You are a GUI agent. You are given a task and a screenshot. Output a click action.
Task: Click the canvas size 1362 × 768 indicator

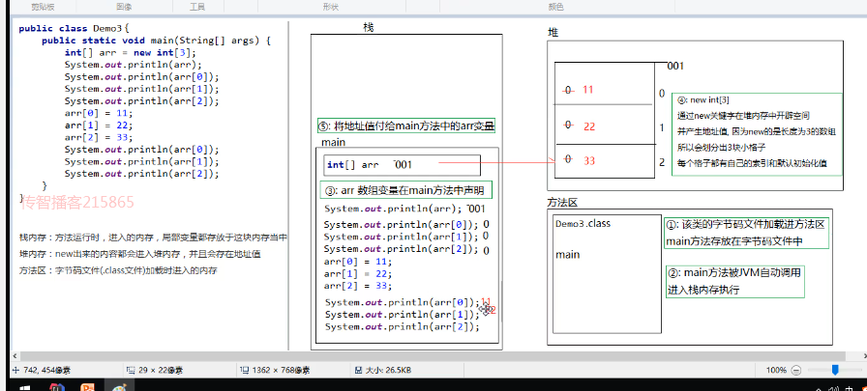tap(275, 370)
